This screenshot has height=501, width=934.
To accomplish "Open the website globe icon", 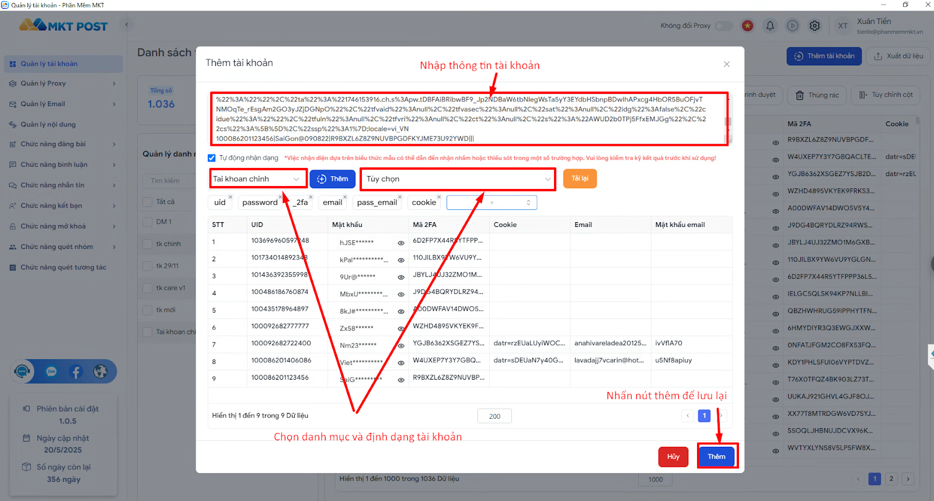I will (x=100, y=372).
